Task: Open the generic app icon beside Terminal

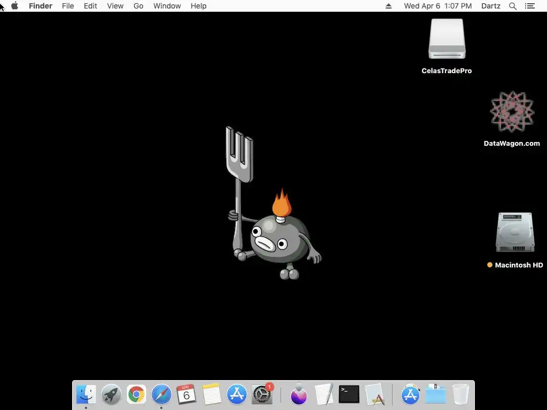Action: (x=374, y=395)
